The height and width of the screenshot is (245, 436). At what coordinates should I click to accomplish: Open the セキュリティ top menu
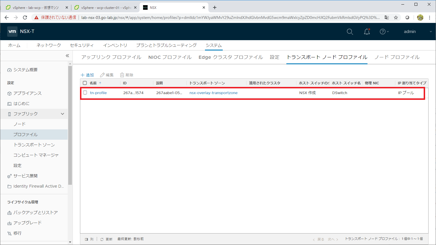coord(82,45)
